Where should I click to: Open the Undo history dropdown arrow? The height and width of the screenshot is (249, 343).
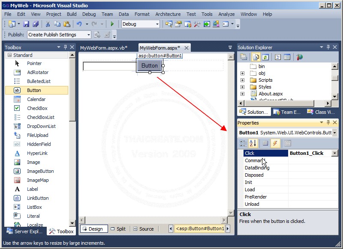87,24
